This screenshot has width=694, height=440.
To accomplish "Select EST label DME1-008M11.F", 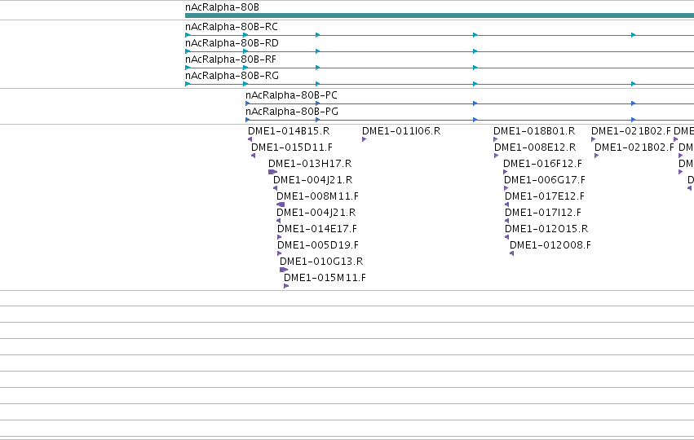I will click(x=317, y=196).
